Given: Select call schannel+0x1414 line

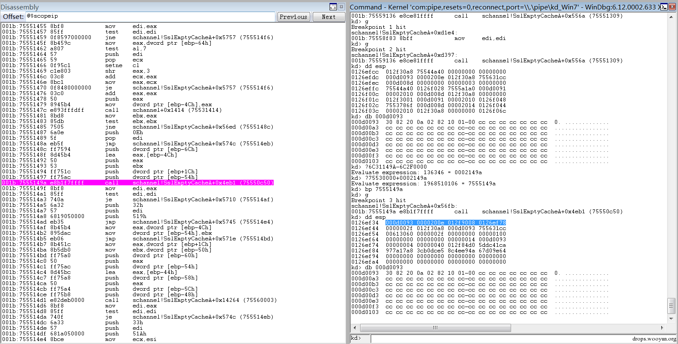Looking at the screenshot, I should (x=112, y=110).
